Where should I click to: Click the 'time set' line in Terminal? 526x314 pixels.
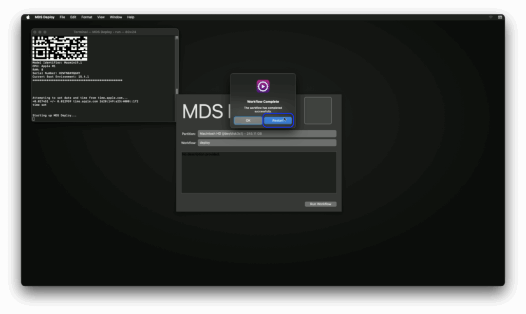click(x=39, y=105)
